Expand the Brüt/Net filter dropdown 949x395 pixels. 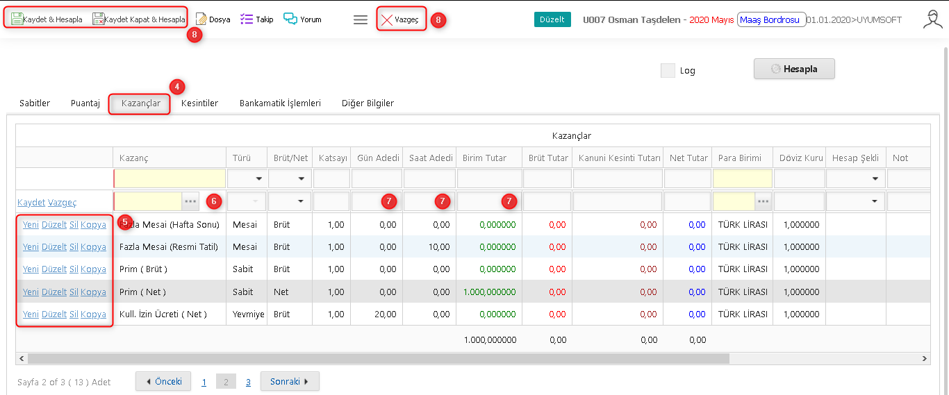tap(300, 179)
